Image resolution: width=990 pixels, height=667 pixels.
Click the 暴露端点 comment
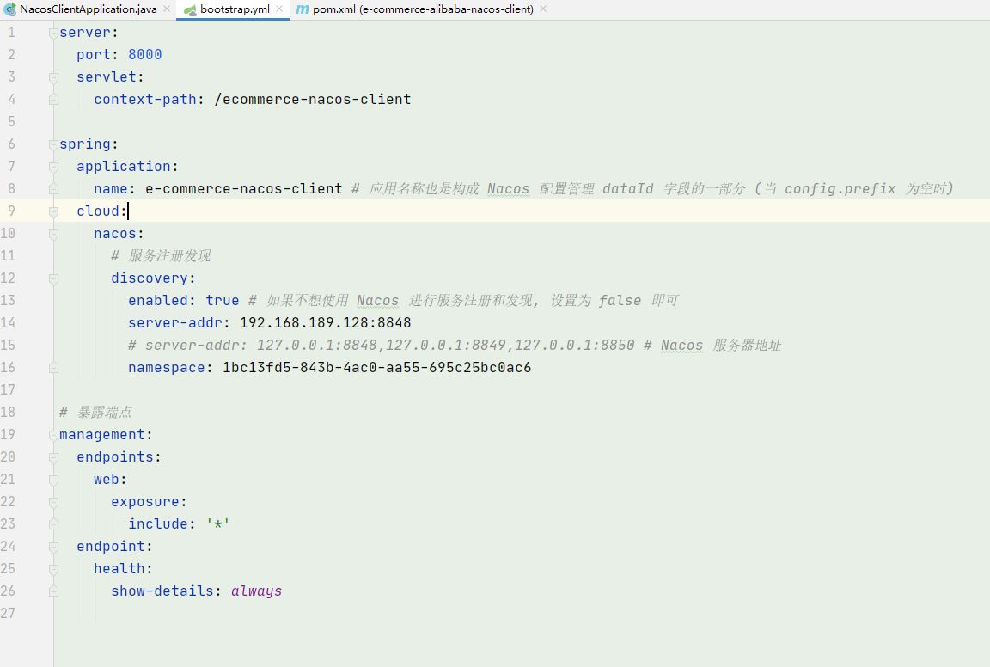(x=96, y=413)
